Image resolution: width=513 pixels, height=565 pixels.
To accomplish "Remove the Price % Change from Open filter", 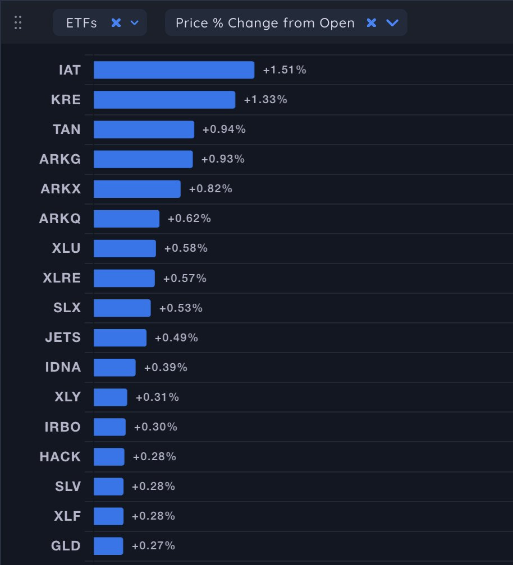I will click(x=370, y=23).
